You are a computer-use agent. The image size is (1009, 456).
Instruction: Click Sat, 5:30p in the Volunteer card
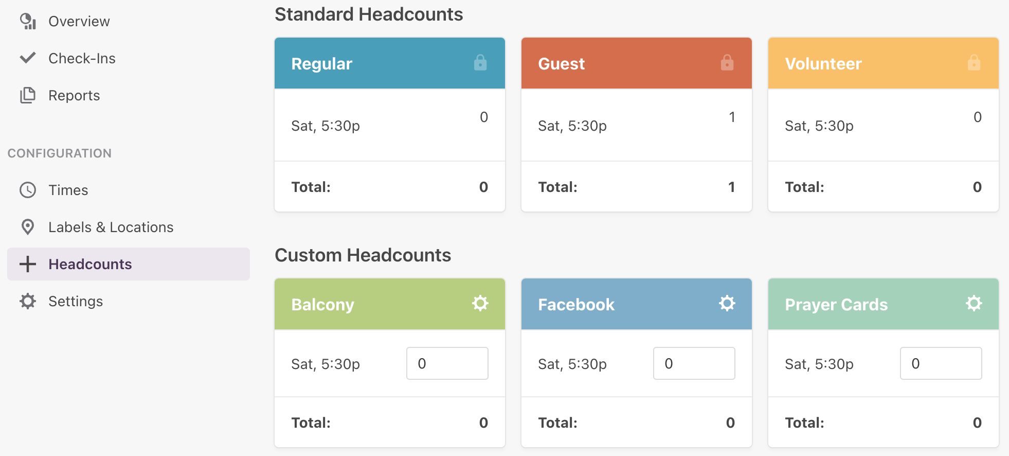pyautogui.click(x=819, y=126)
